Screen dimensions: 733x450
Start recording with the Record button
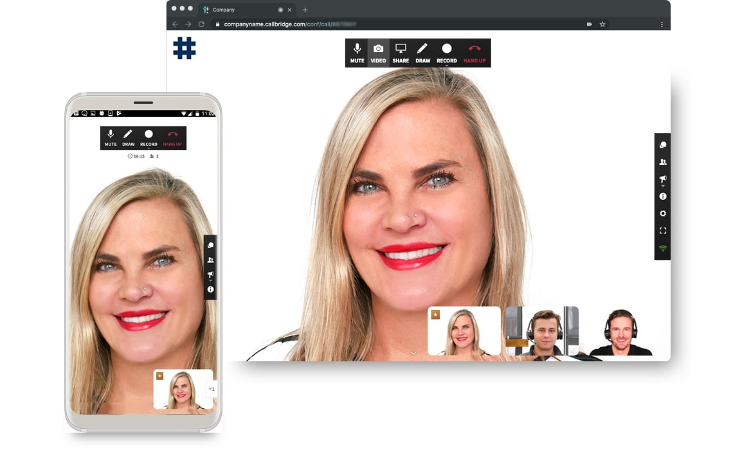(446, 50)
